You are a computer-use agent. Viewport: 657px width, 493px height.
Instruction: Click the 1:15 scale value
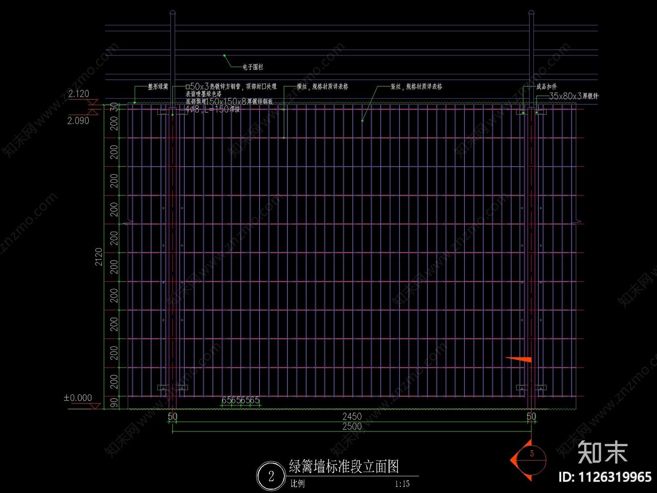pyautogui.click(x=402, y=484)
